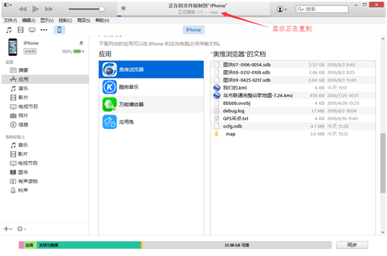Select the 万能播放器 app
Viewport: 387px width, 256px height.
click(151, 105)
